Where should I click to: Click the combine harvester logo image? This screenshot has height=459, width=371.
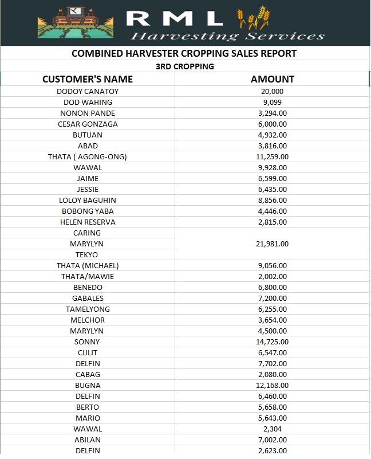pyautogui.click(x=76, y=23)
